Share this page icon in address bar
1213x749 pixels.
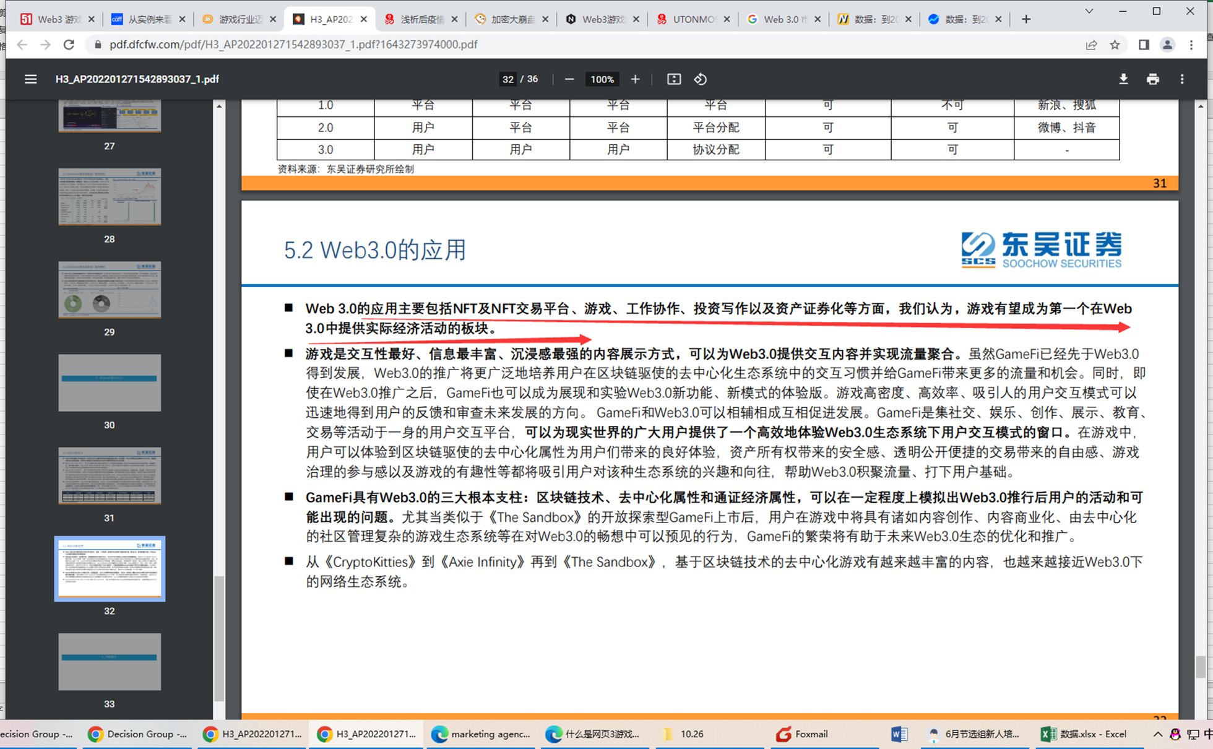tap(1091, 45)
